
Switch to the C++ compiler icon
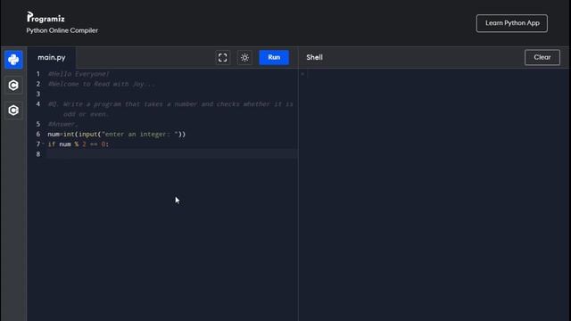pyautogui.click(x=13, y=111)
